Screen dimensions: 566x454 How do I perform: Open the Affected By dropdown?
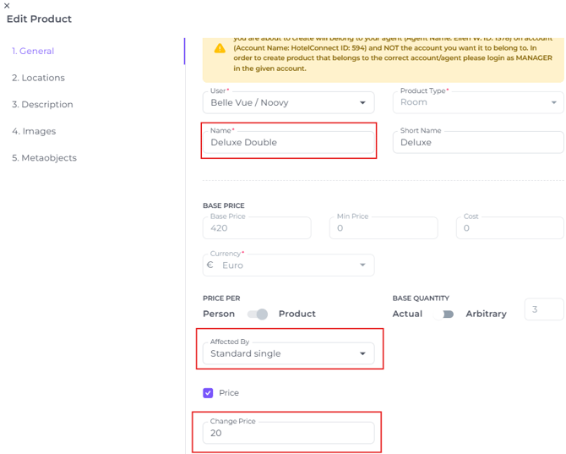[x=362, y=353]
